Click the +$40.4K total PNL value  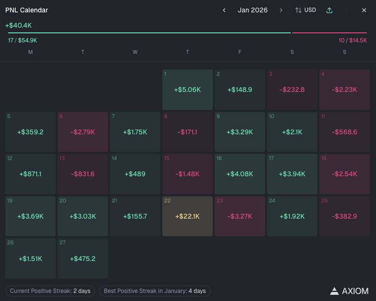pyautogui.click(x=19, y=25)
